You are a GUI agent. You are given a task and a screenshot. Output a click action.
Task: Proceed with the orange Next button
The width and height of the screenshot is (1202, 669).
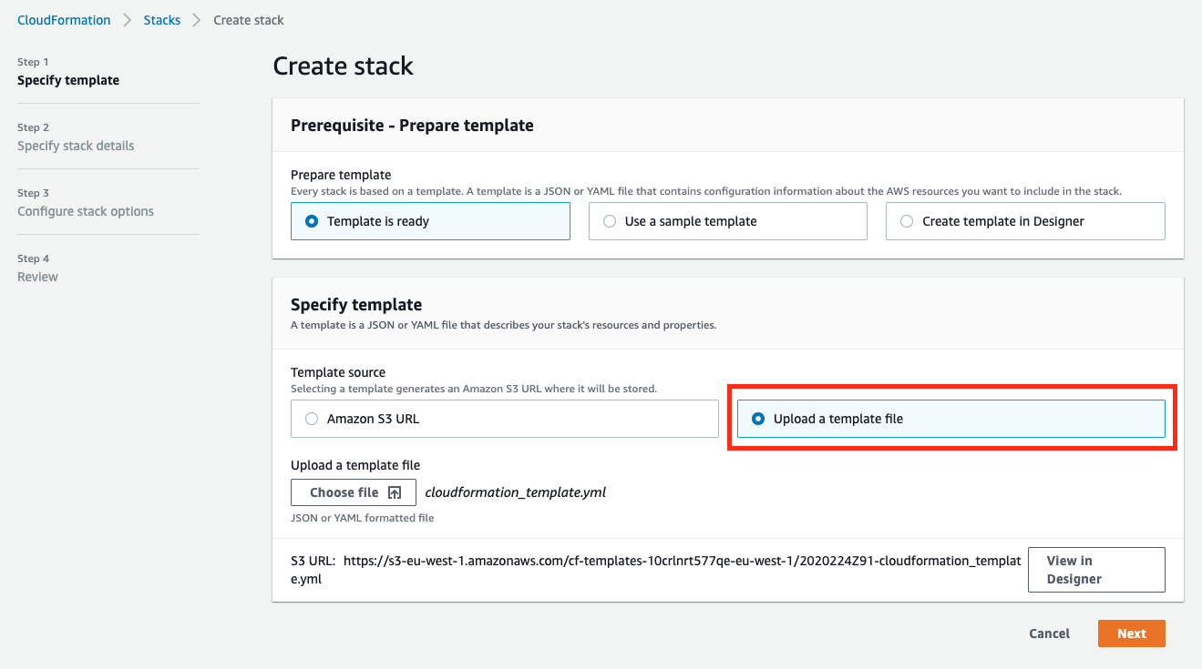(1131, 634)
